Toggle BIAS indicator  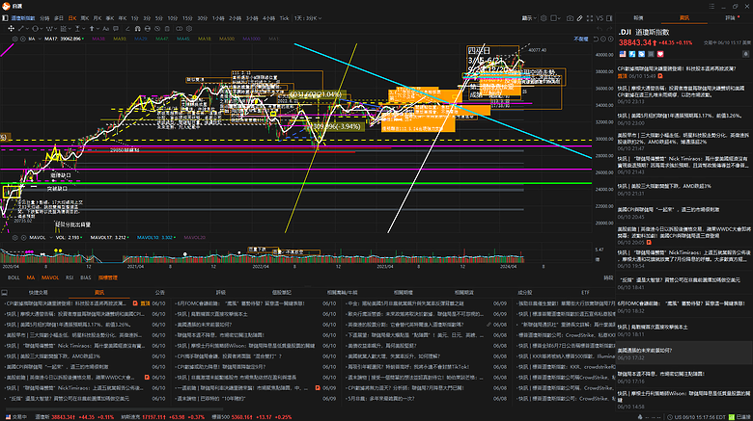(x=86, y=277)
